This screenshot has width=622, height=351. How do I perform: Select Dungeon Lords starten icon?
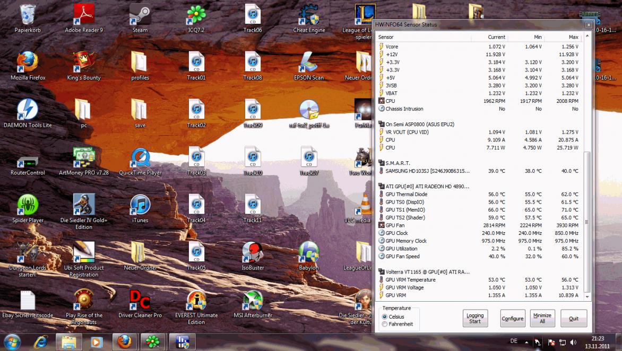(x=28, y=259)
